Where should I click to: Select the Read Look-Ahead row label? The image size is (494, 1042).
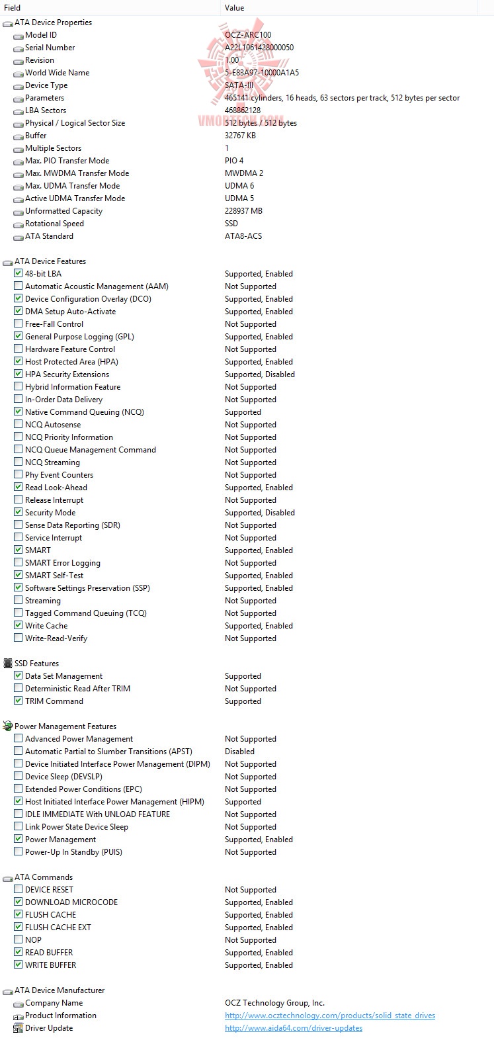(56, 488)
